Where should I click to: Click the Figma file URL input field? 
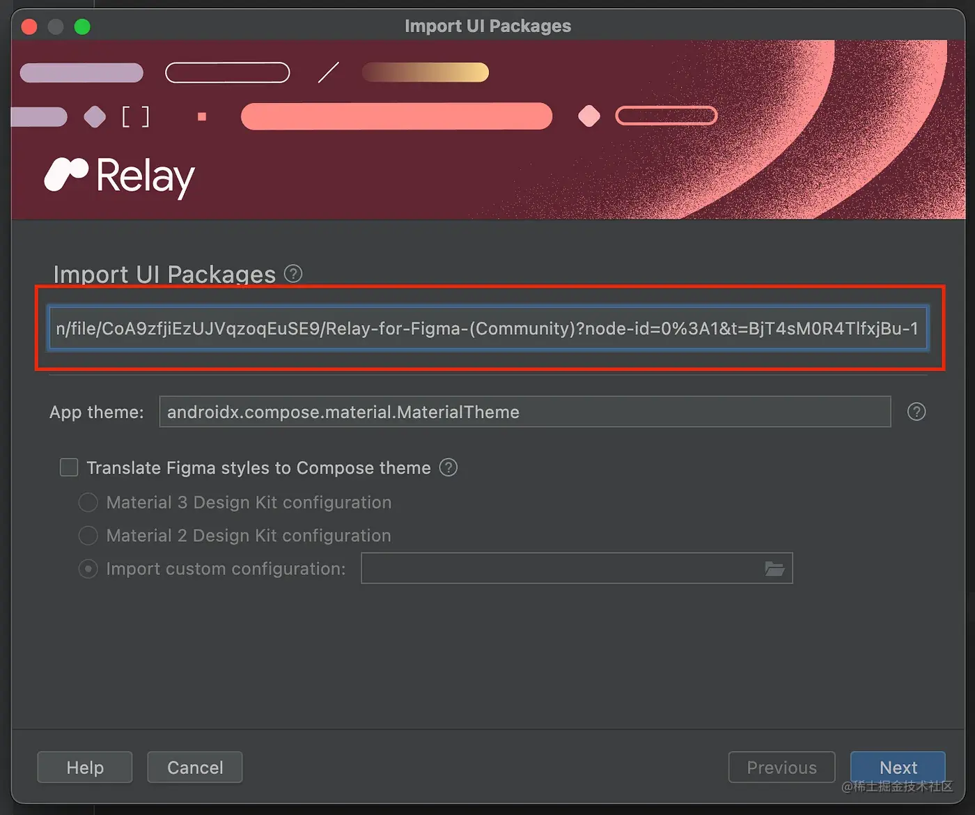487,328
